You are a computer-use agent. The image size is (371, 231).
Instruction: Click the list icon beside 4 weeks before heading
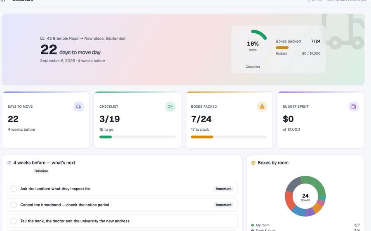point(9,163)
